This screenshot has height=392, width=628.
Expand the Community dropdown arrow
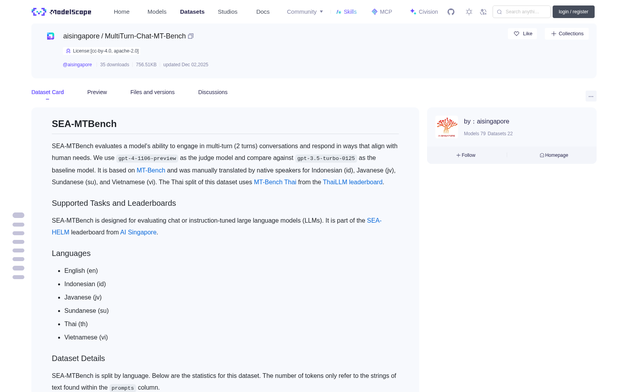[321, 12]
